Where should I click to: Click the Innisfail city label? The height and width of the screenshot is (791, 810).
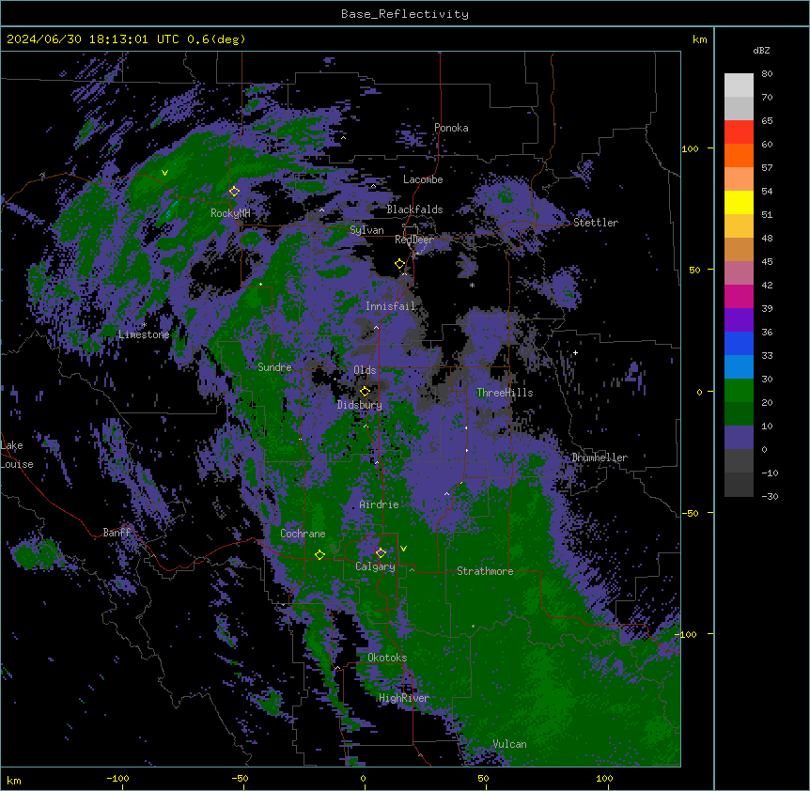click(391, 306)
